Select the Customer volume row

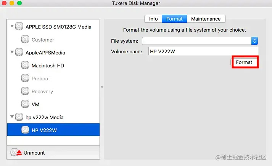point(53,40)
